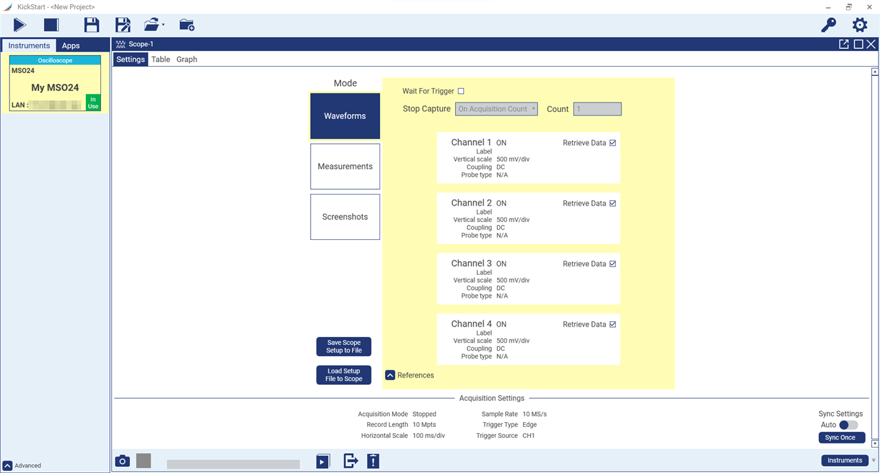Maximize the Scope-1 panel
The width and height of the screenshot is (880, 473).
[858, 44]
